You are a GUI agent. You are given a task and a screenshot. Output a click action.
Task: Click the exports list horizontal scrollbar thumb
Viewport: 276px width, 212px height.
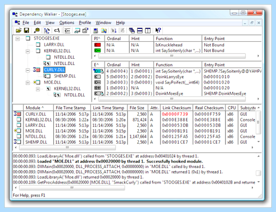[172, 99]
